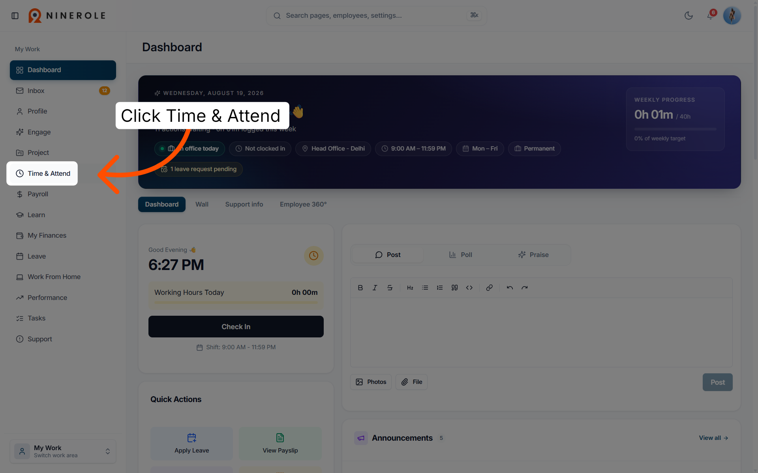
Task: Open Time & Attend in the sidebar
Action: [x=42, y=173]
